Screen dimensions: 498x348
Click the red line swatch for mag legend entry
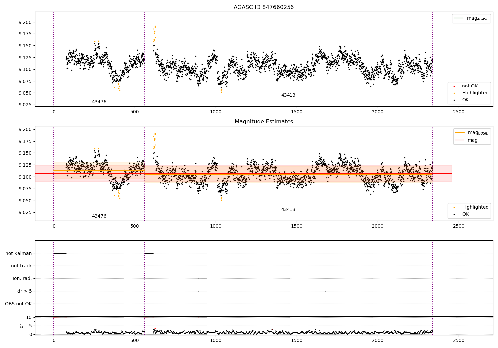pyautogui.click(x=459, y=140)
